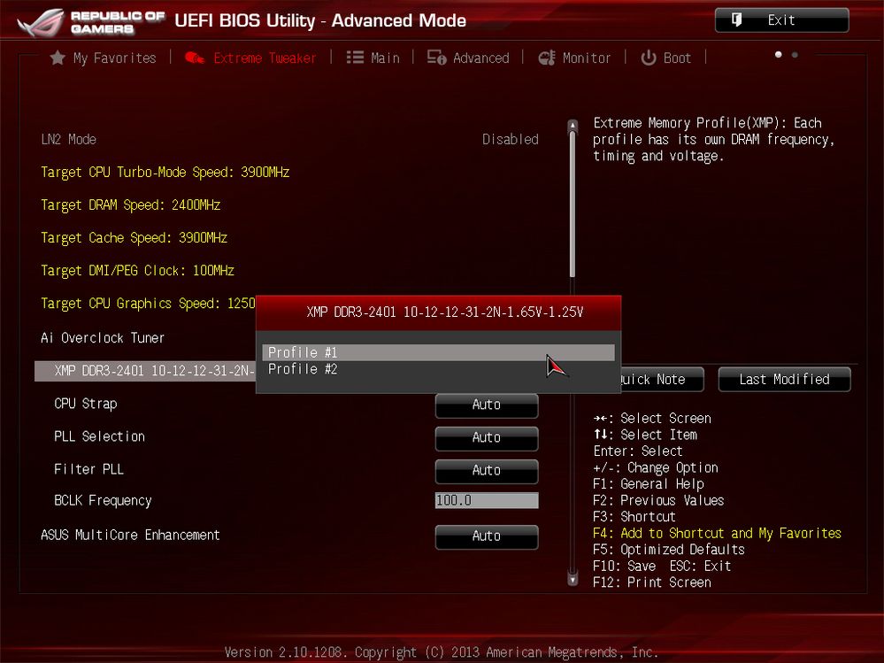Click the list icon beside Main

(355, 58)
